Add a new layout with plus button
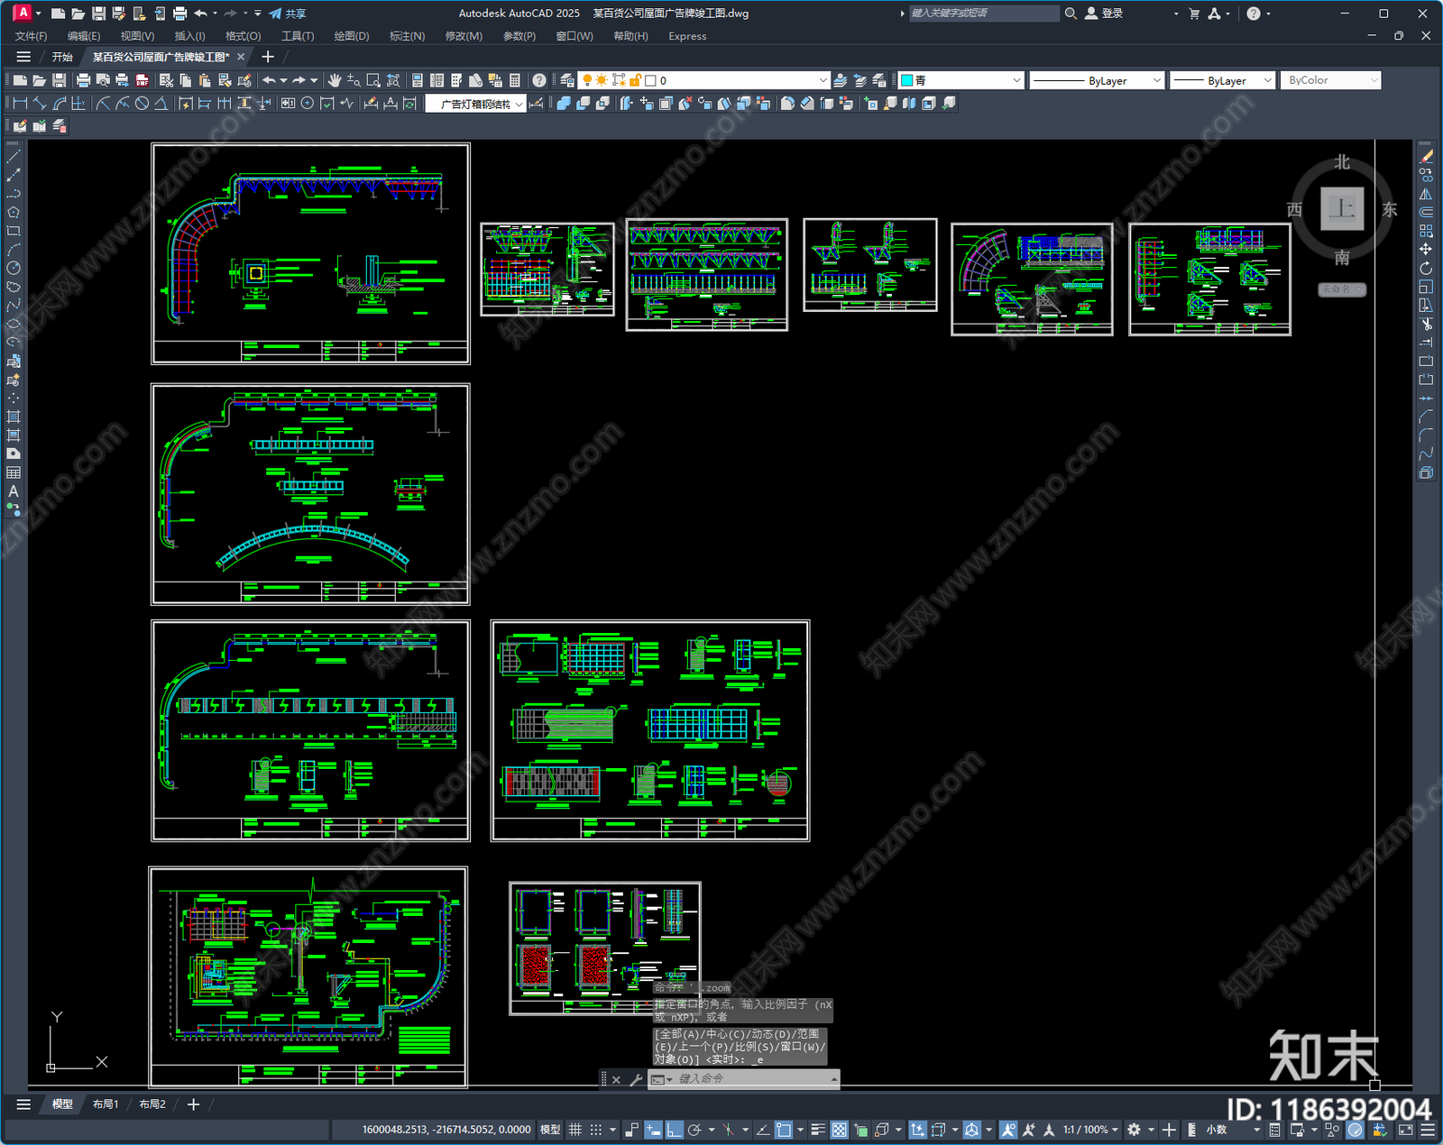 (x=193, y=1104)
